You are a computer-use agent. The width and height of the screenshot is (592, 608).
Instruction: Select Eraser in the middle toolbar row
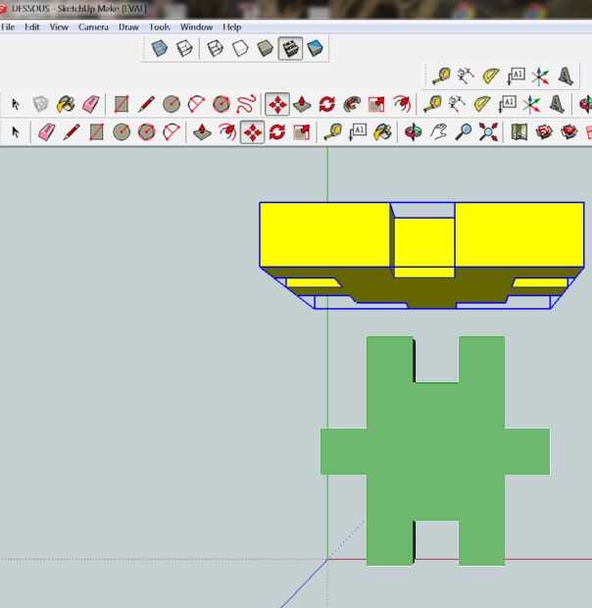pyautogui.click(x=90, y=104)
